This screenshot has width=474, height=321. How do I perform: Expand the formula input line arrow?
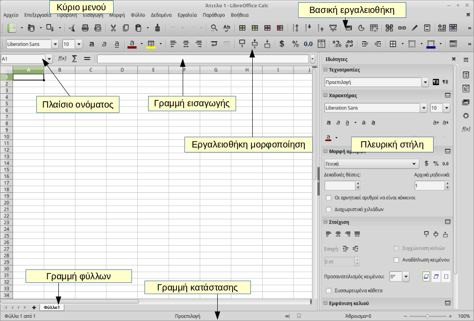(x=312, y=59)
